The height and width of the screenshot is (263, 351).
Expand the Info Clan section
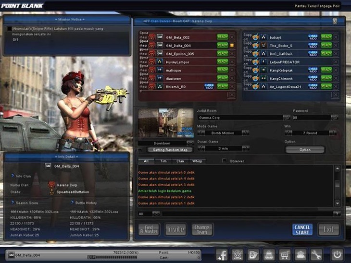(13, 176)
